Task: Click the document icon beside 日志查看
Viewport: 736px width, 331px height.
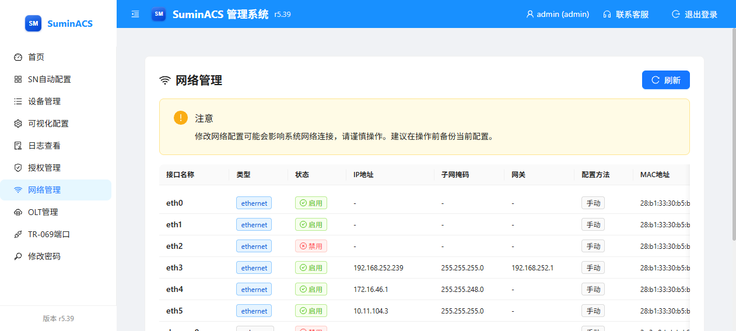Action: point(18,146)
